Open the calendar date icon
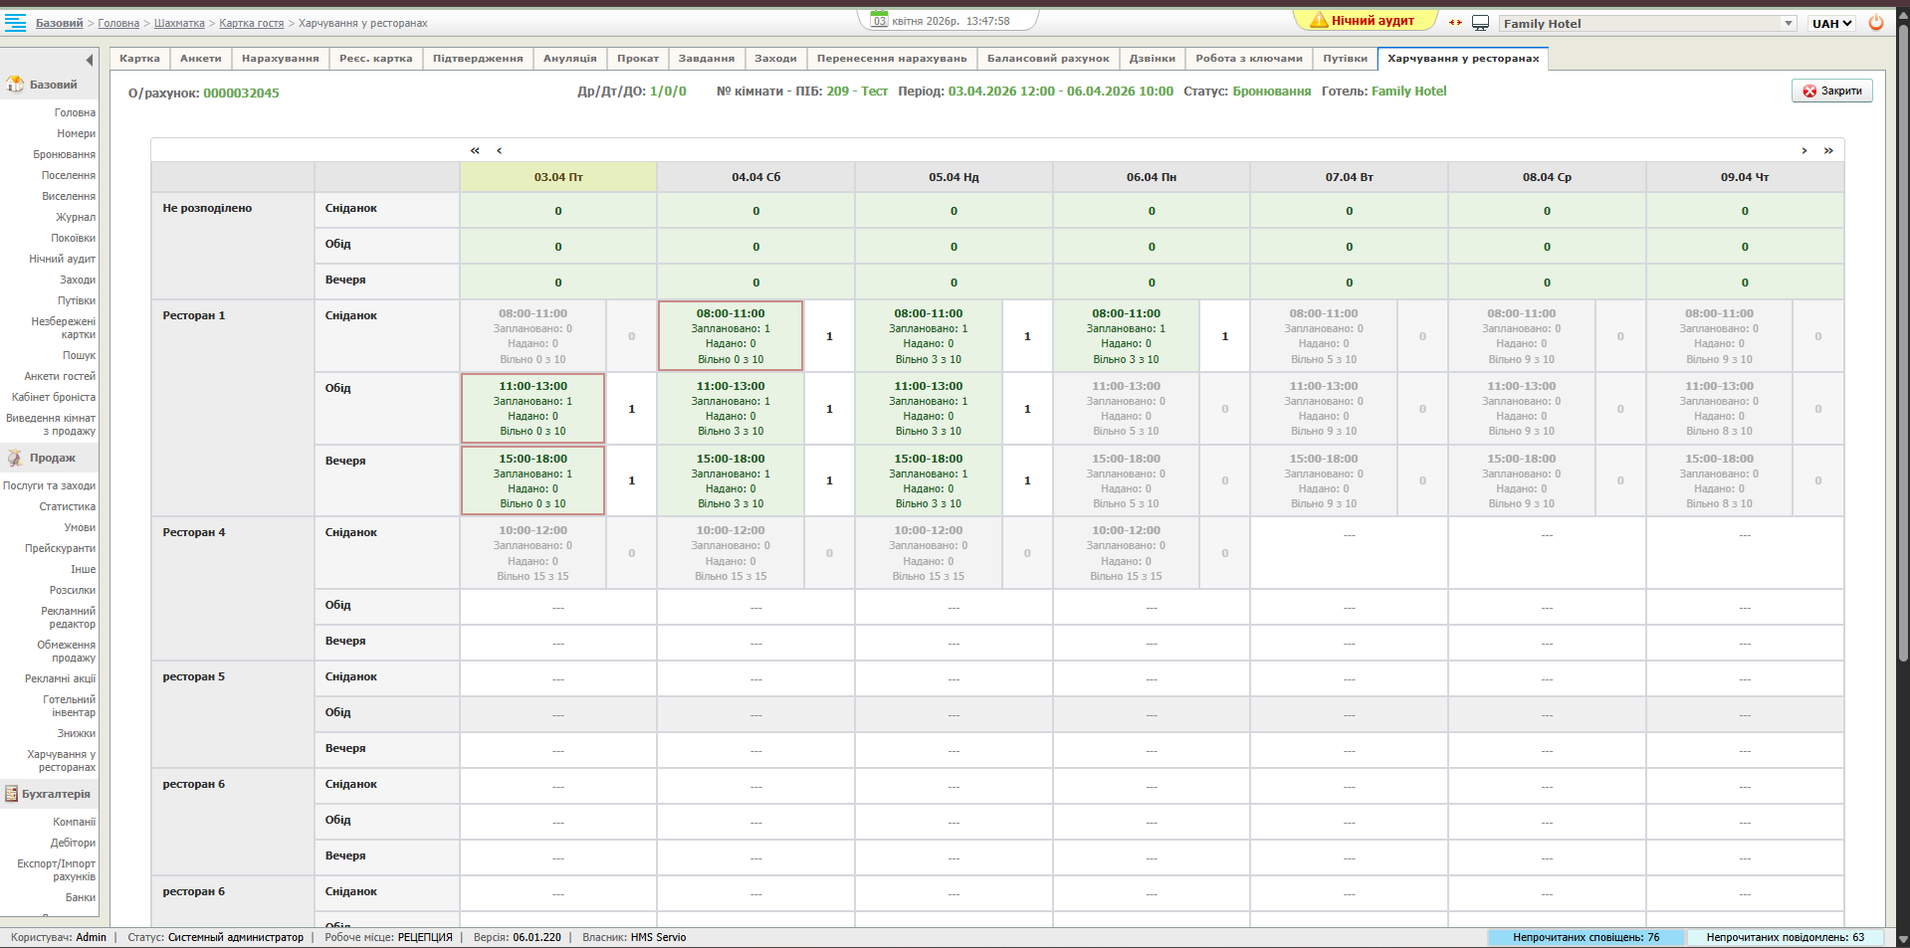This screenshot has width=1910, height=948. [879, 20]
